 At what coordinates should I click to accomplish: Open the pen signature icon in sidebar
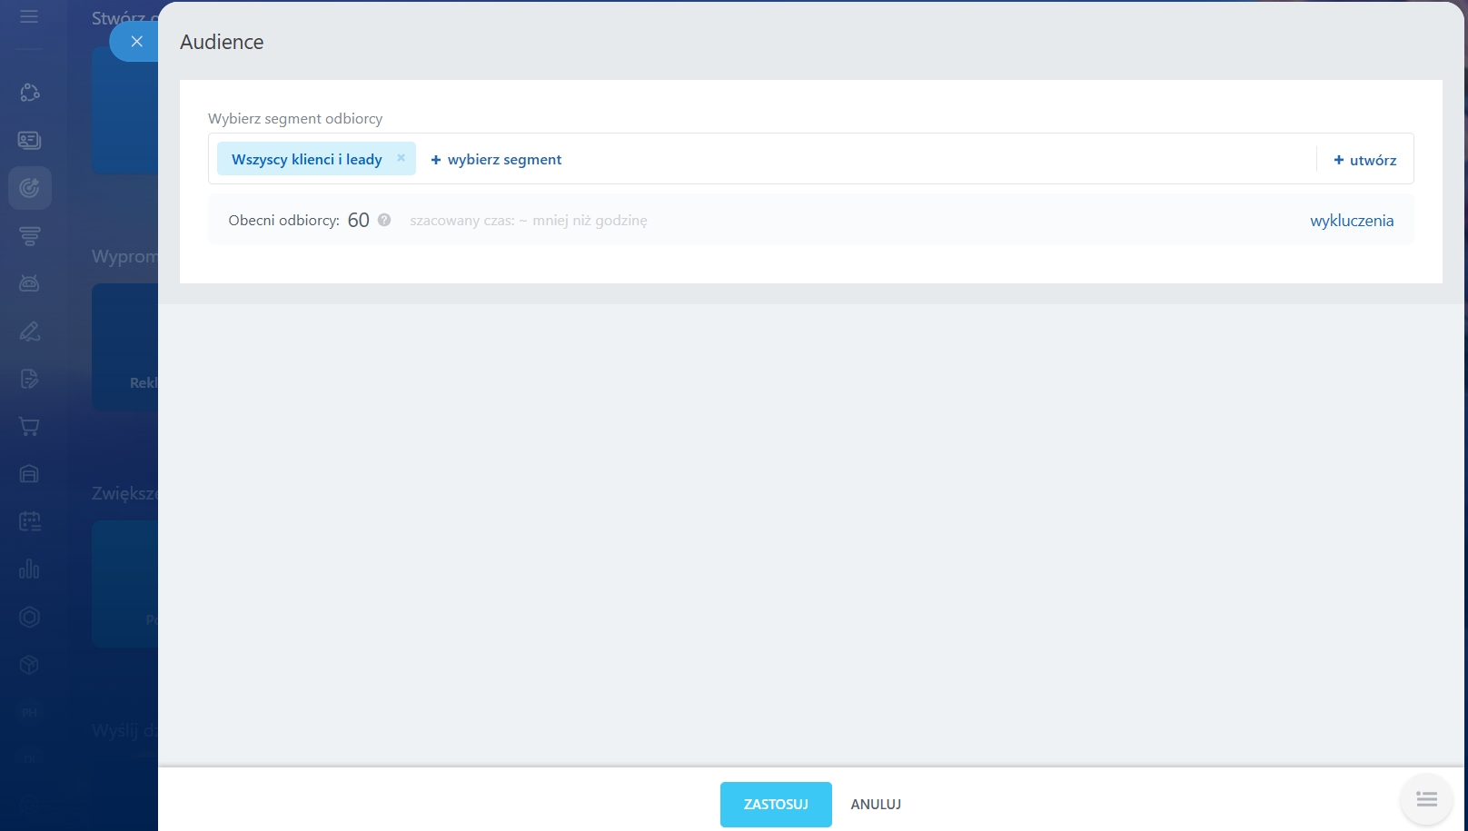(x=29, y=331)
